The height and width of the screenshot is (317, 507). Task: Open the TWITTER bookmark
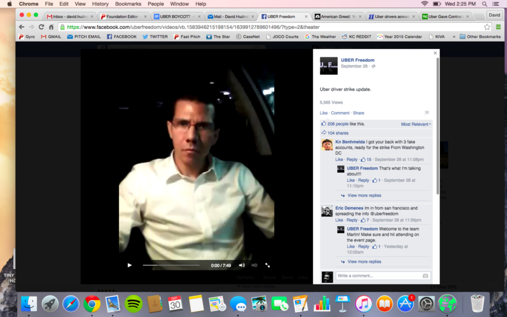155,37
